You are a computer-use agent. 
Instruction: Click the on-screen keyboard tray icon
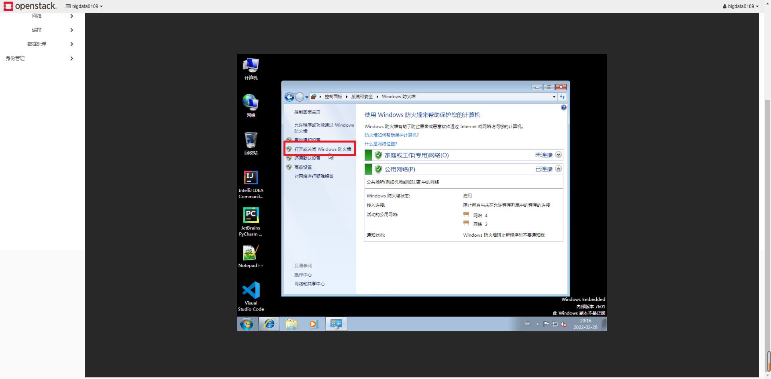(528, 324)
